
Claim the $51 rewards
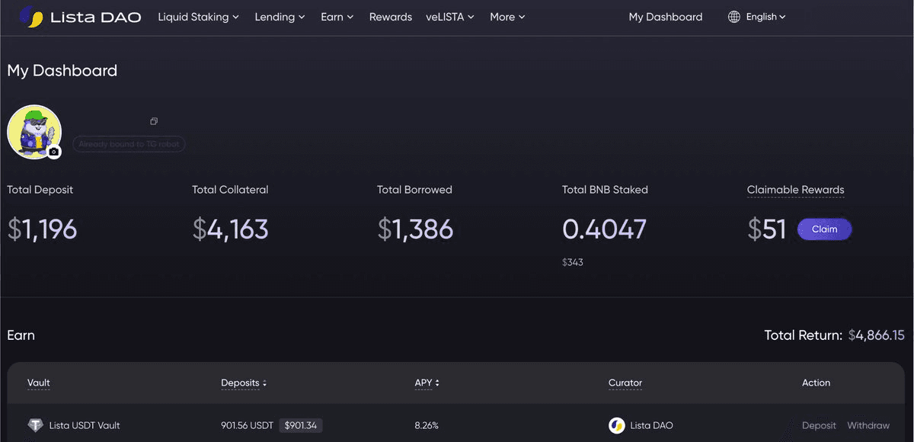click(x=824, y=229)
